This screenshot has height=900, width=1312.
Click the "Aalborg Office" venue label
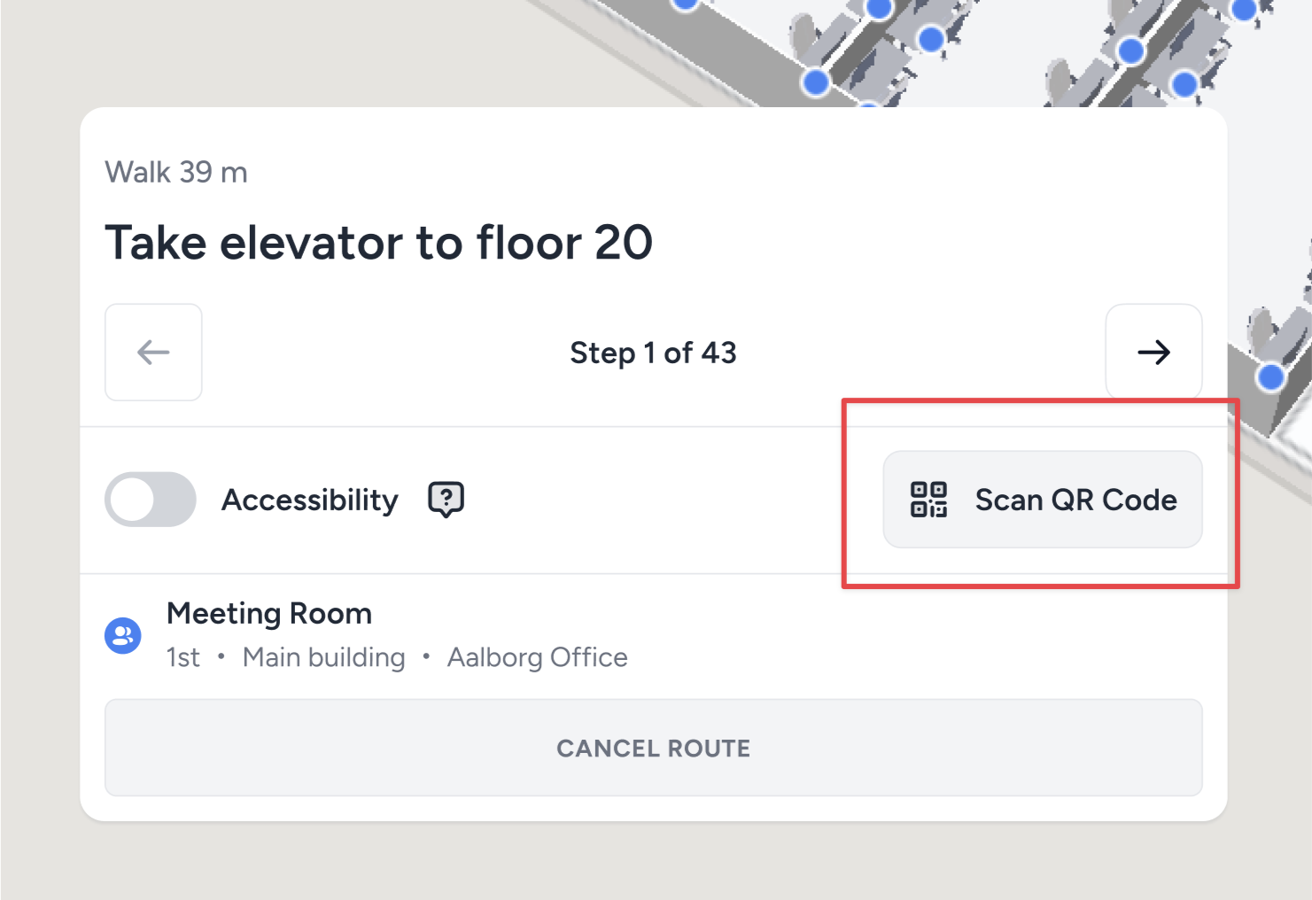(537, 657)
